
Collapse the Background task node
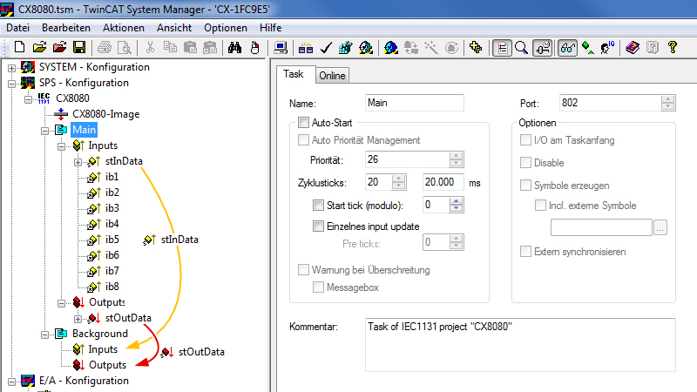tap(45, 335)
